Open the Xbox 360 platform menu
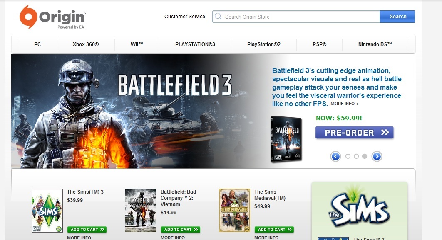442x240 pixels. pyautogui.click(x=86, y=44)
